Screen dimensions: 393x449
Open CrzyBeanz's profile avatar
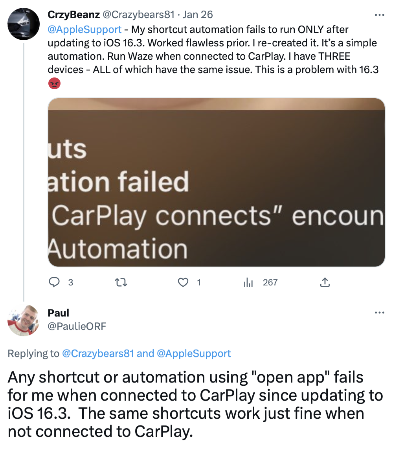(x=24, y=24)
